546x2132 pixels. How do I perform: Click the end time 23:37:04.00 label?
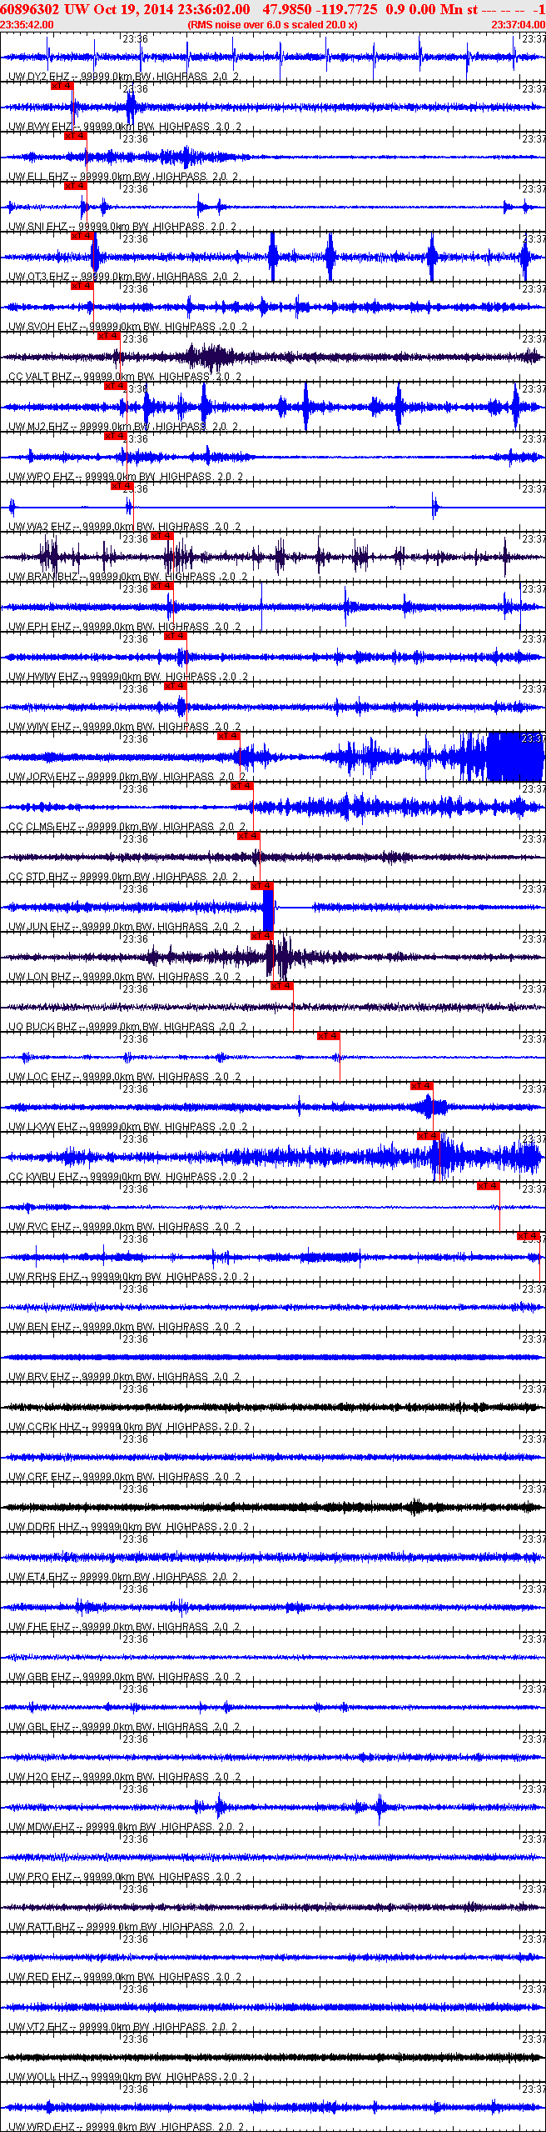pyautogui.click(x=518, y=25)
